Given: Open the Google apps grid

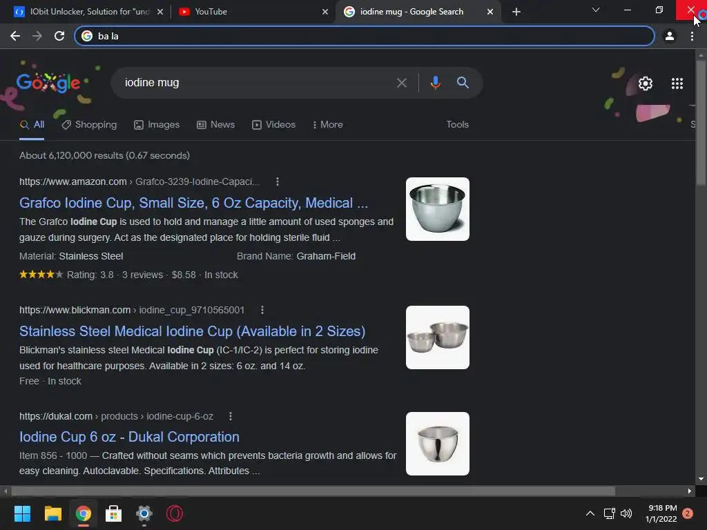Looking at the screenshot, I should (677, 84).
